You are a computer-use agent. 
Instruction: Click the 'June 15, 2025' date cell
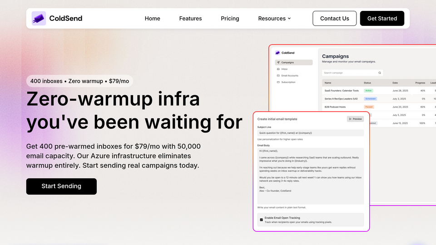400,123
